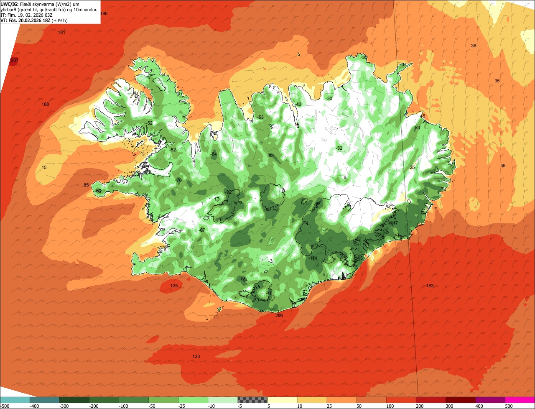Click the '-500' label under the color scale
This screenshot has height=409, width=535.
coord(5,406)
